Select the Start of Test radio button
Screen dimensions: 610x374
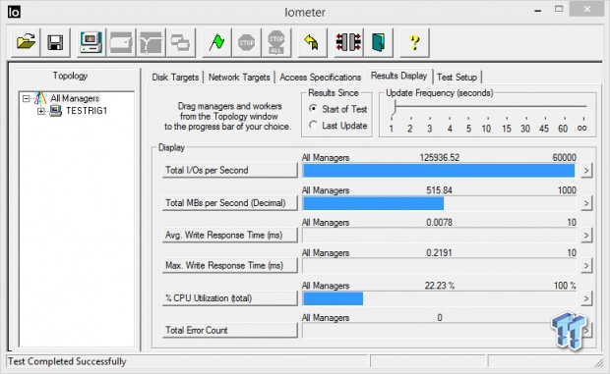coord(313,109)
